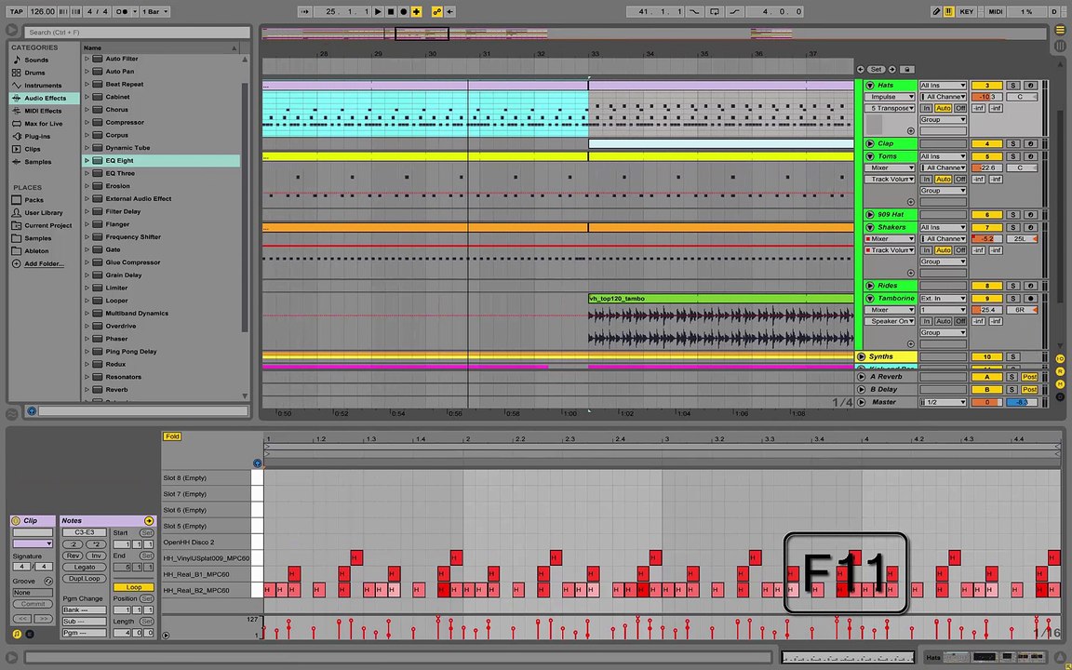Toggle Draw Mode pencil icon

[936, 11]
